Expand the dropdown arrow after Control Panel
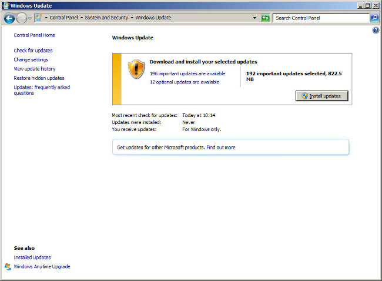This screenshot has height=281, width=382. (81, 18)
